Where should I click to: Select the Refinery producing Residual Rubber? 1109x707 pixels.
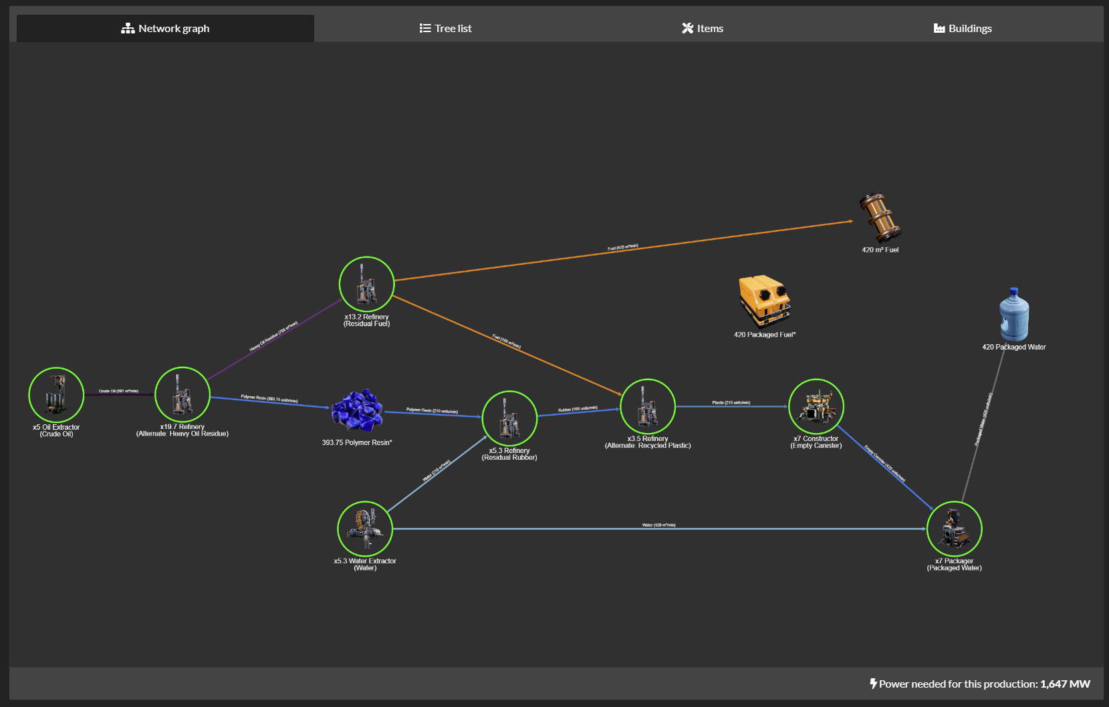click(x=509, y=418)
